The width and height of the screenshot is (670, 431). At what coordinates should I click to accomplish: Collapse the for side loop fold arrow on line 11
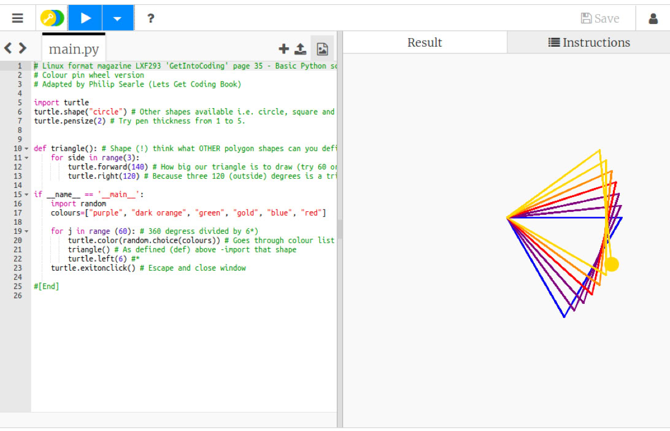coord(26,158)
